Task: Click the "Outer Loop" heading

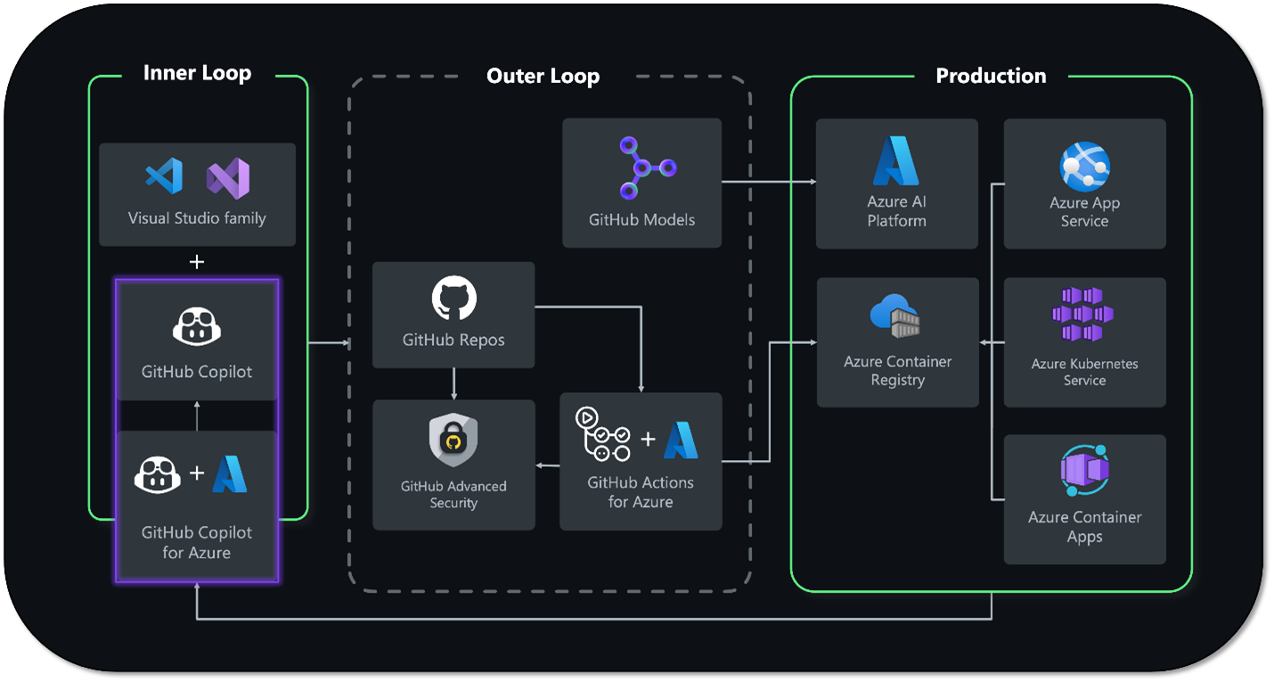Action: (543, 76)
